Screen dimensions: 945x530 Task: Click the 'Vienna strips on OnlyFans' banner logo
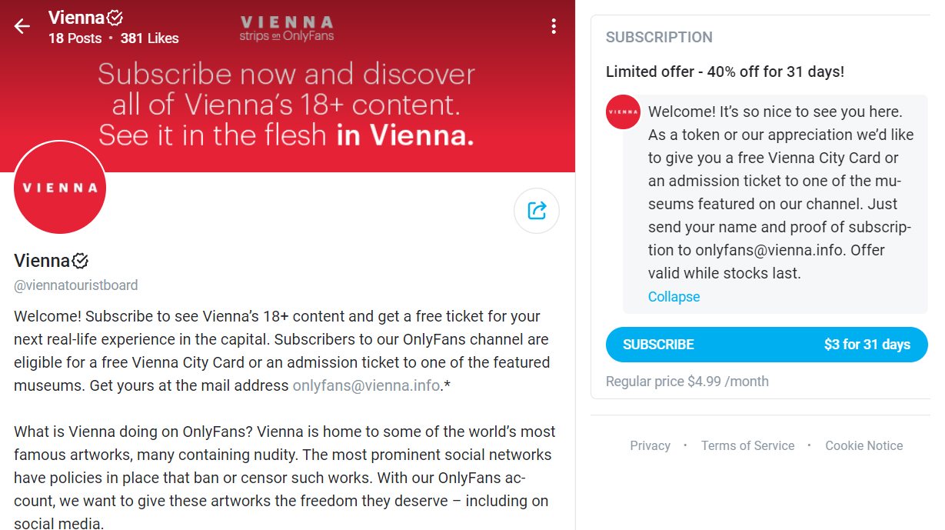[286, 28]
